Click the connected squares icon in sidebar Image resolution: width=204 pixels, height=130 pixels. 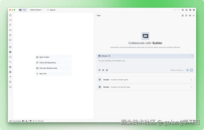coord(10,62)
